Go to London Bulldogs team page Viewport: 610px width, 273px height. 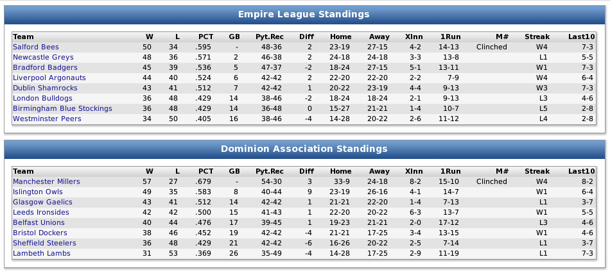click(x=42, y=99)
